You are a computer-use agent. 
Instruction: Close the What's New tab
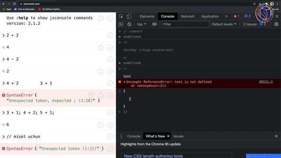click(x=168, y=136)
